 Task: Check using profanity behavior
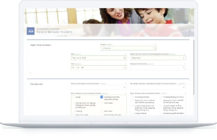[133, 113]
